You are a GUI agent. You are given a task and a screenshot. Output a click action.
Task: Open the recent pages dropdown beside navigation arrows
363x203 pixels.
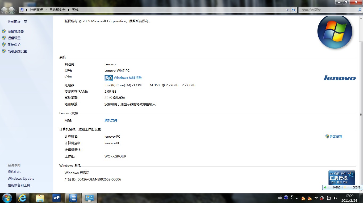(x=17, y=10)
